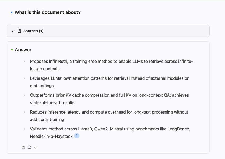Click the gray bullet before 'Reduces inference latency'

coord(24,112)
